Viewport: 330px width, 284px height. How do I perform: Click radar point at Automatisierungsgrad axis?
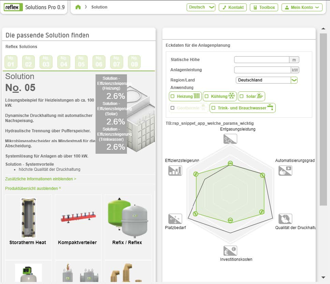click(262, 175)
